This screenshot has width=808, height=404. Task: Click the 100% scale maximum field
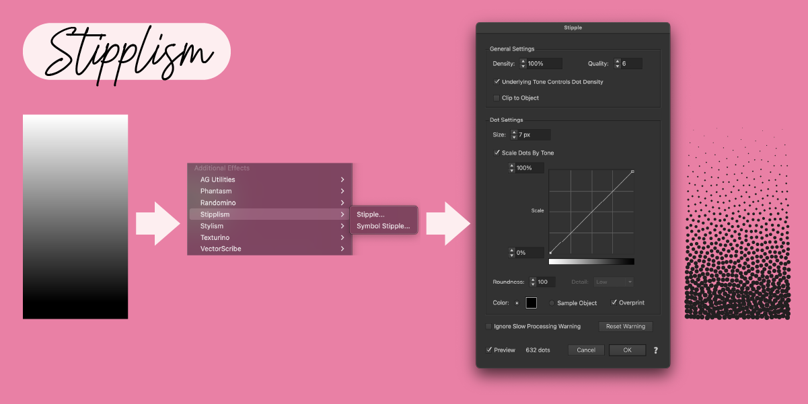tap(530, 168)
